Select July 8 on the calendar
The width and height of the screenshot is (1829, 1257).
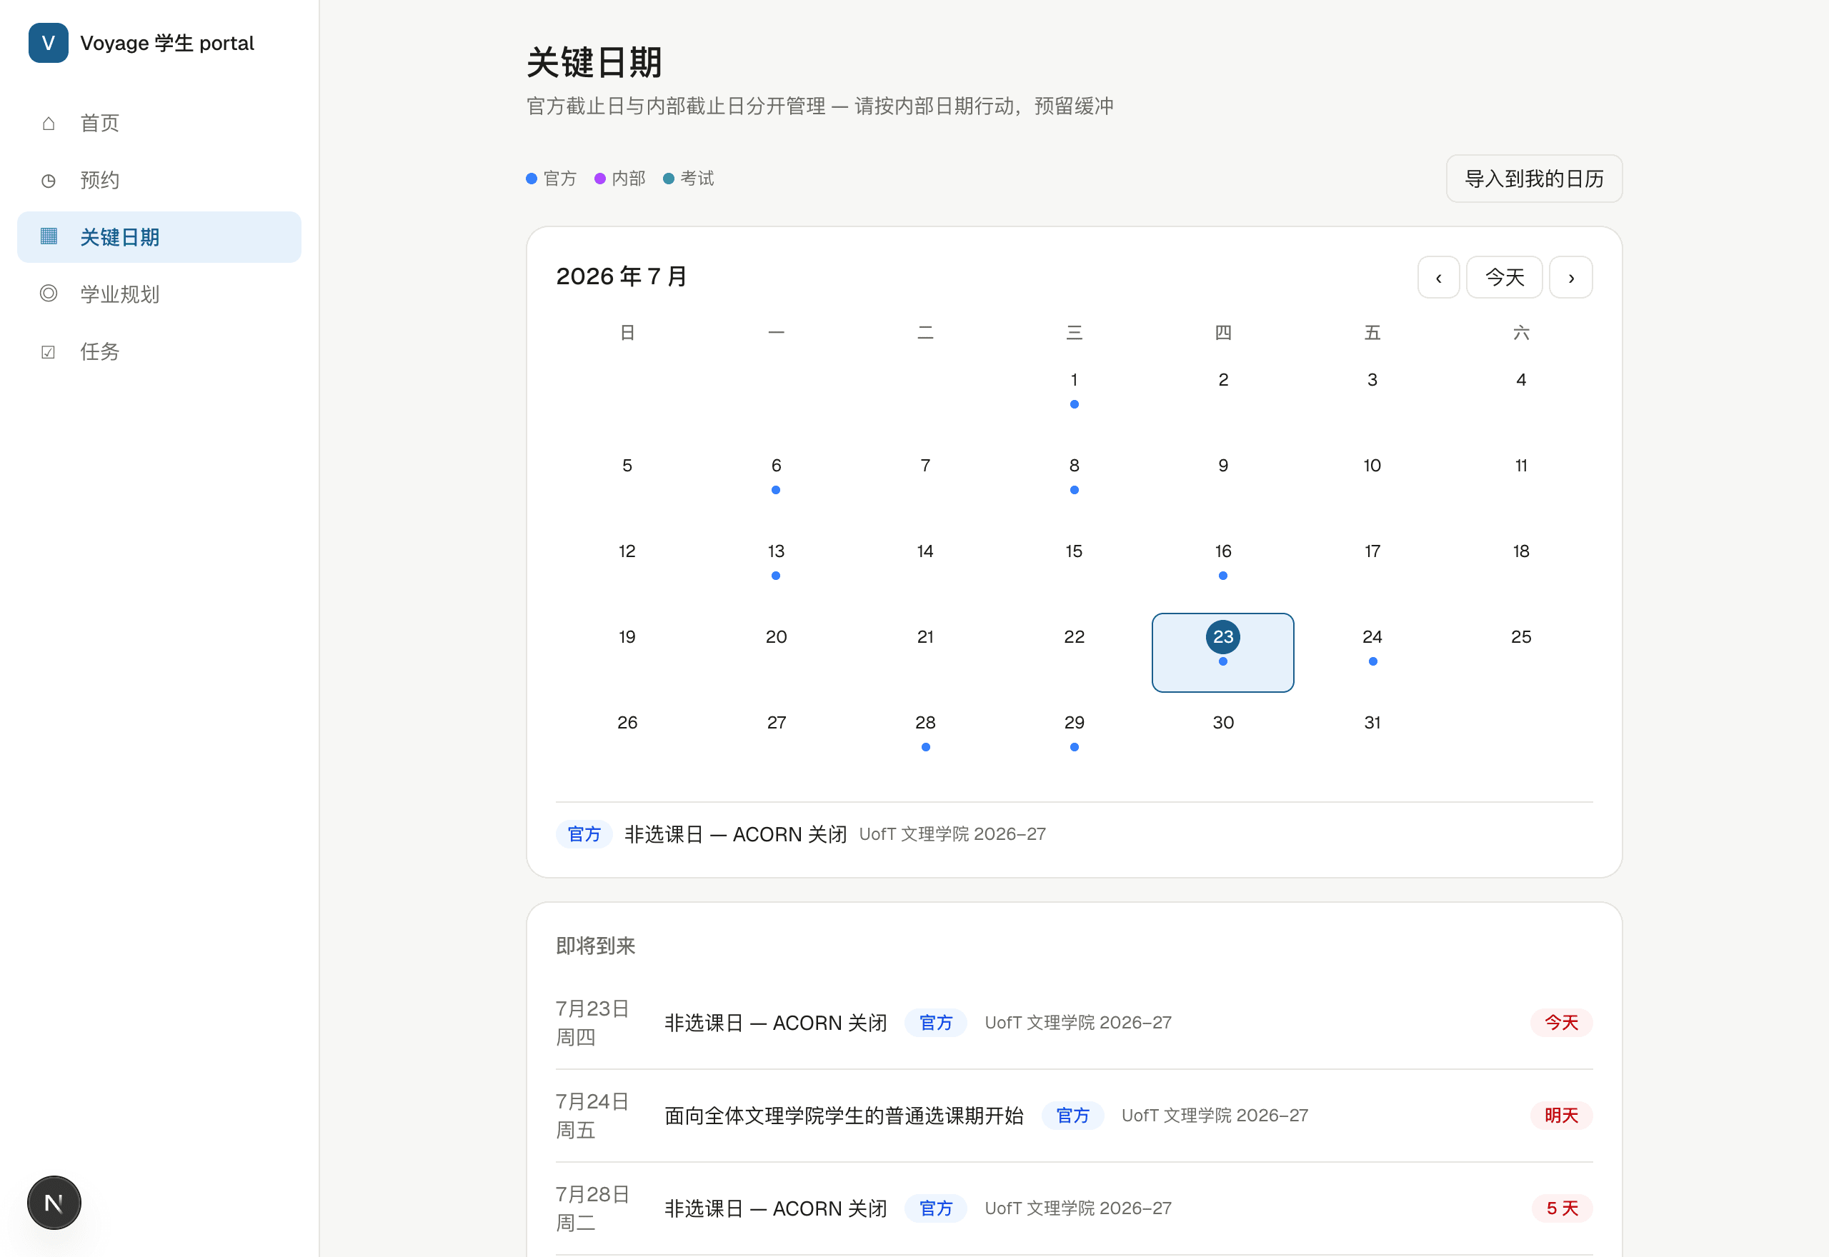coord(1074,481)
